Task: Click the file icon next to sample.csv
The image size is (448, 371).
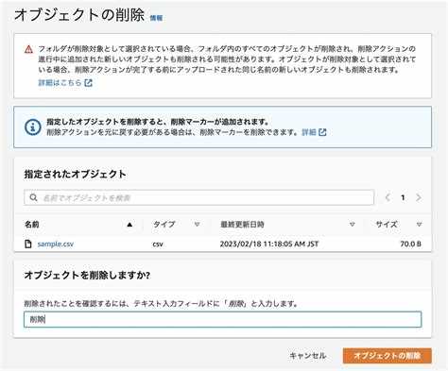Action: [x=28, y=244]
